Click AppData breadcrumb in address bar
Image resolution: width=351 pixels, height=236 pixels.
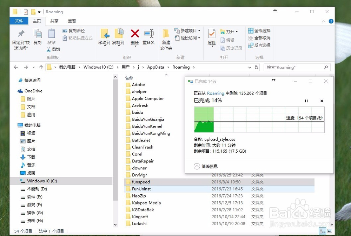click(x=155, y=67)
